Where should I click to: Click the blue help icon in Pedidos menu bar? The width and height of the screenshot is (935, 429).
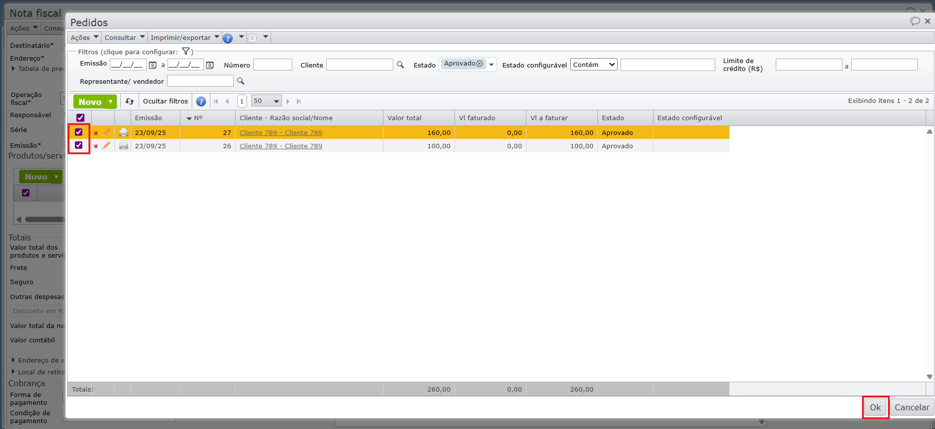coord(228,38)
